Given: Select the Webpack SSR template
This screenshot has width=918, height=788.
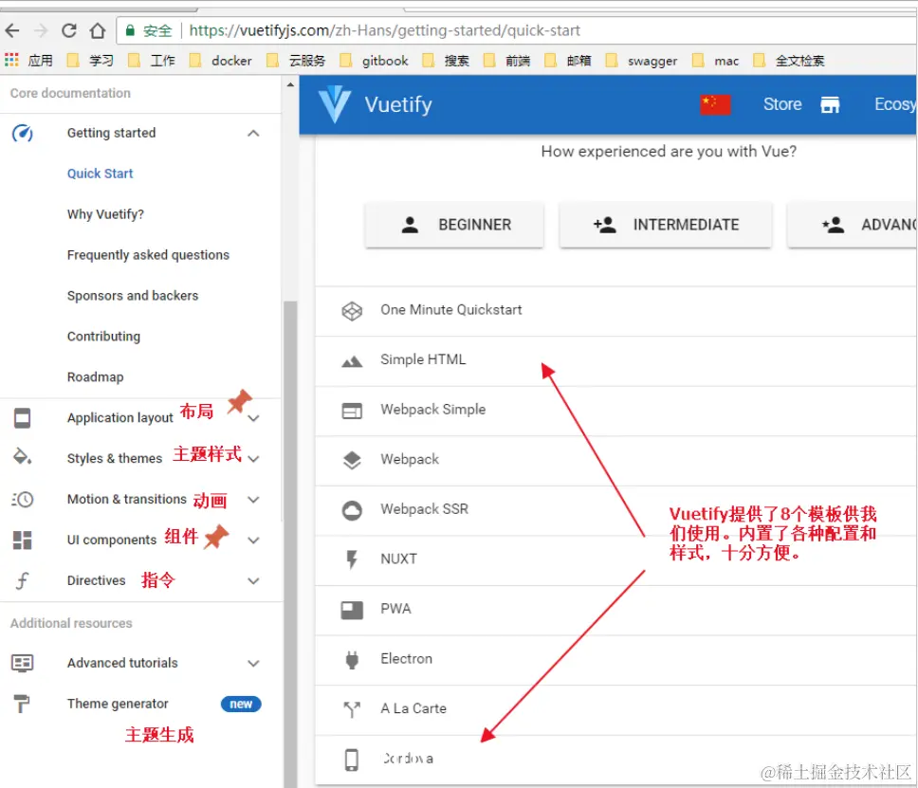Looking at the screenshot, I should (615, 510).
